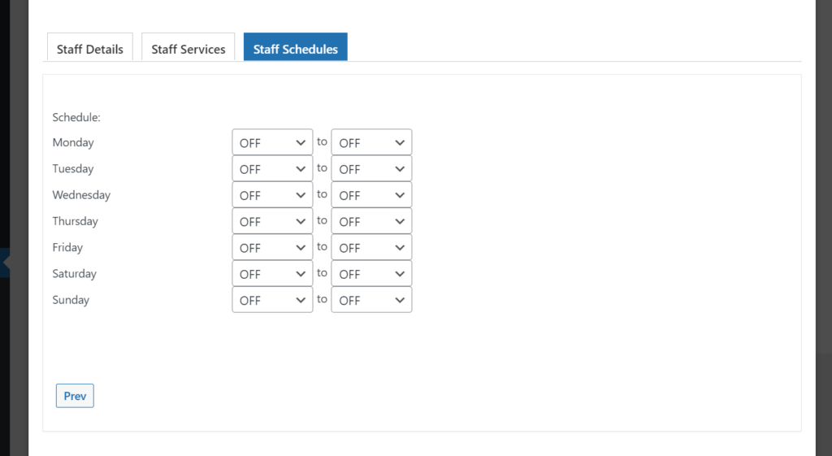Open Thursday start time dropdown
Image resolution: width=832 pixels, height=456 pixels.
click(272, 221)
